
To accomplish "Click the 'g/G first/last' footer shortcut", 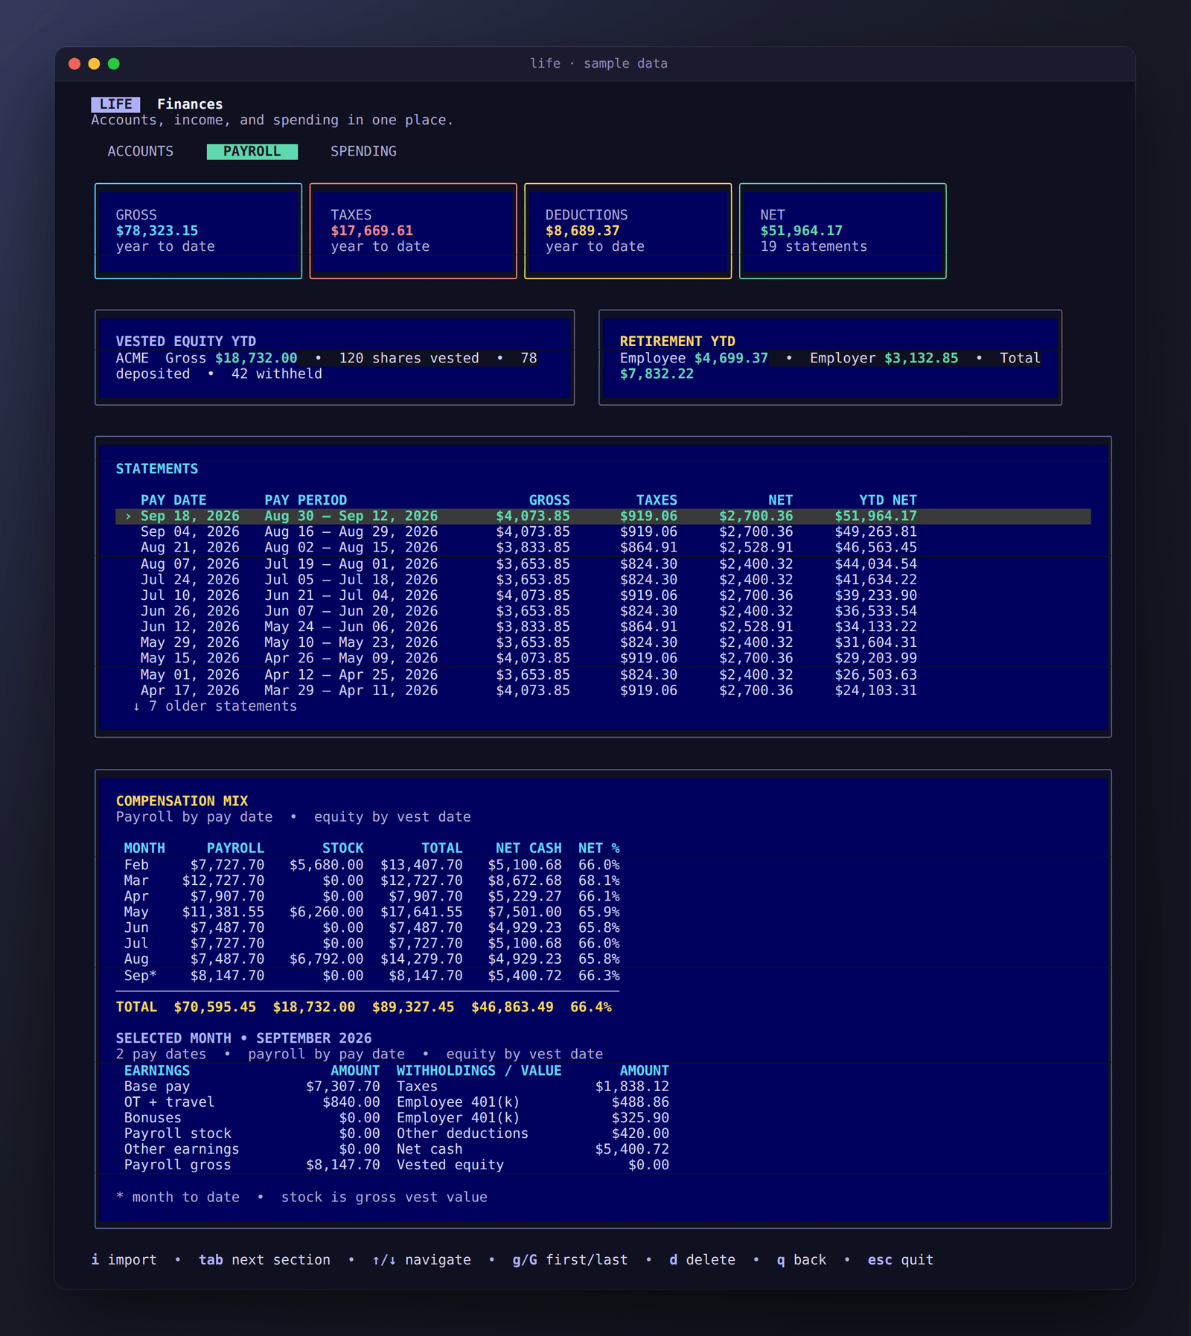I will pyautogui.click(x=570, y=1259).
